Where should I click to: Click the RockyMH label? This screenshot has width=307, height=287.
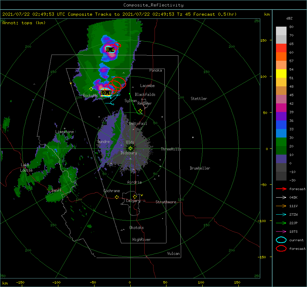(90, 96)
